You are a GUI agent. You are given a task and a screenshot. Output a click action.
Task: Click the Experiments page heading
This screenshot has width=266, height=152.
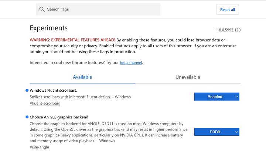(x=49, y=28)
